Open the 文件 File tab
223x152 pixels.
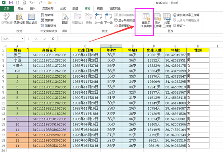[x=7, y=8]
